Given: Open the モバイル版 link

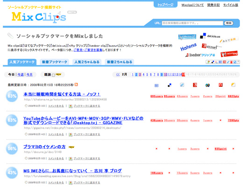Looking at the screenshot, I should (x=230, y=5).
